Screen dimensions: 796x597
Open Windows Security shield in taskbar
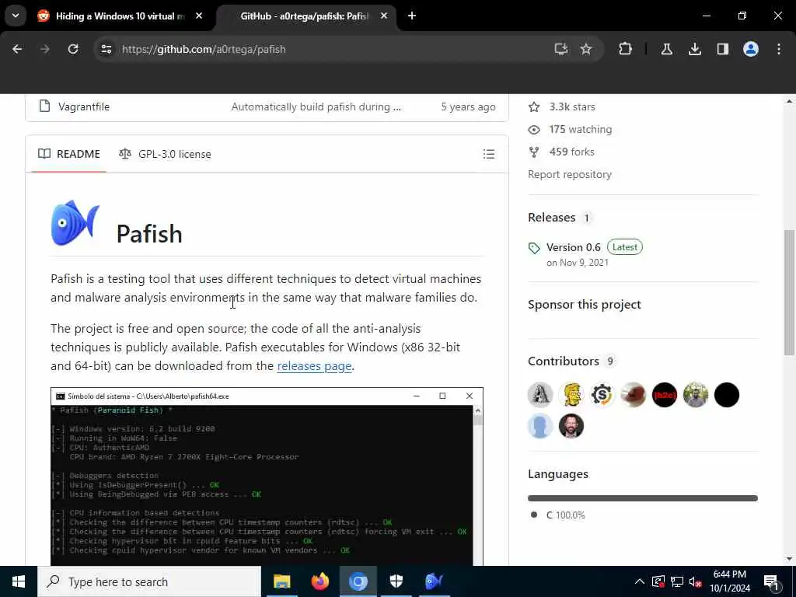tap(396, 581)
